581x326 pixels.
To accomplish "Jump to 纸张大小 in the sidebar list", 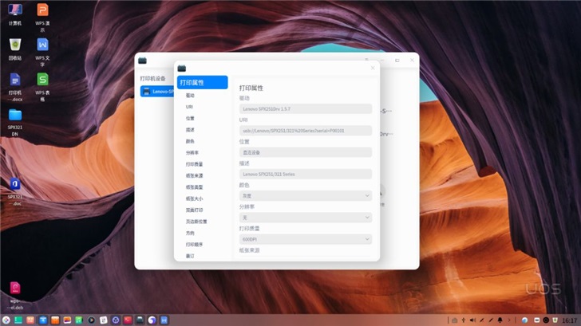I will point(195,198).
